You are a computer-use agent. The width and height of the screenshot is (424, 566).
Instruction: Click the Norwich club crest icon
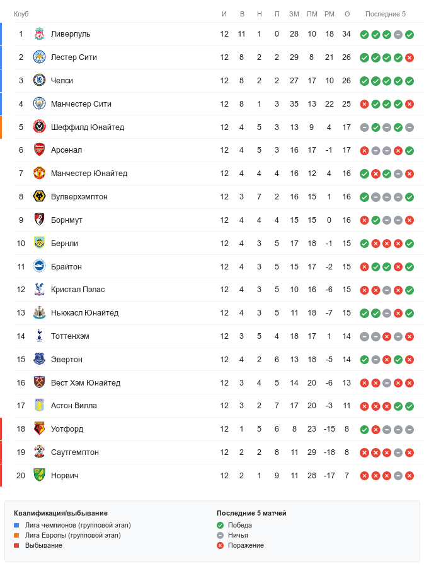(39, 476)
